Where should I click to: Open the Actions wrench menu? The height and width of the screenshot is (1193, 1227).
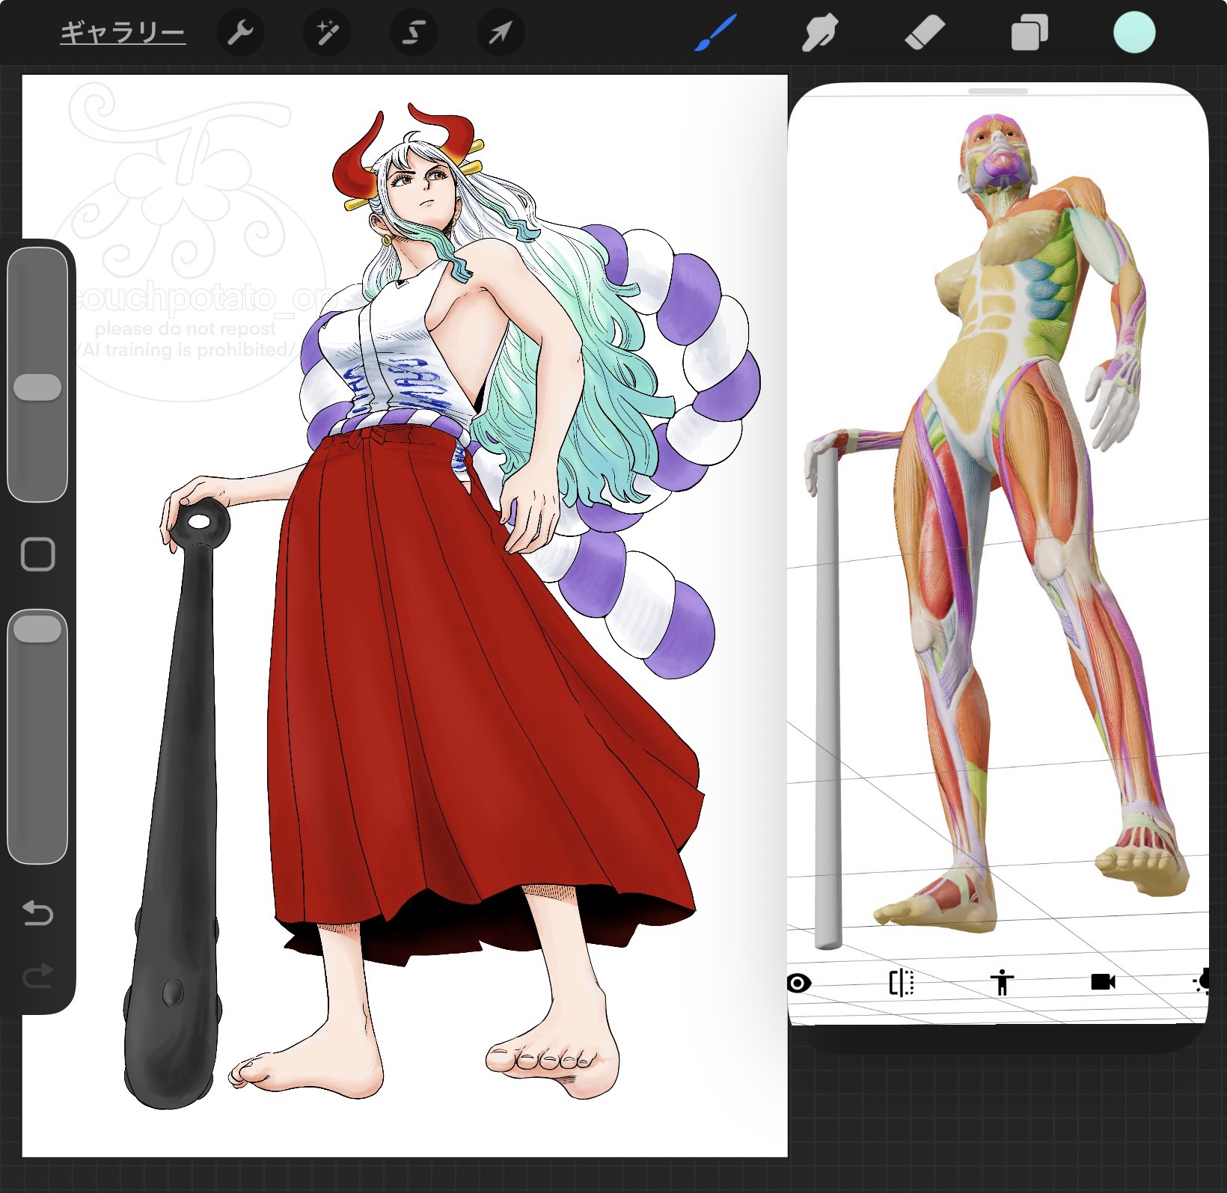240,33
